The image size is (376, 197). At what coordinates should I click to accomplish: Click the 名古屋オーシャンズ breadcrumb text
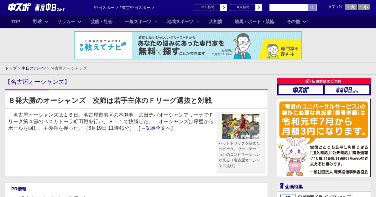coord(69,68)
